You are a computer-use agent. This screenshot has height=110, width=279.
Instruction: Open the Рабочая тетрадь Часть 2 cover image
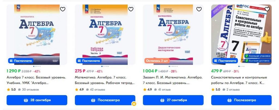click(105, 35)
